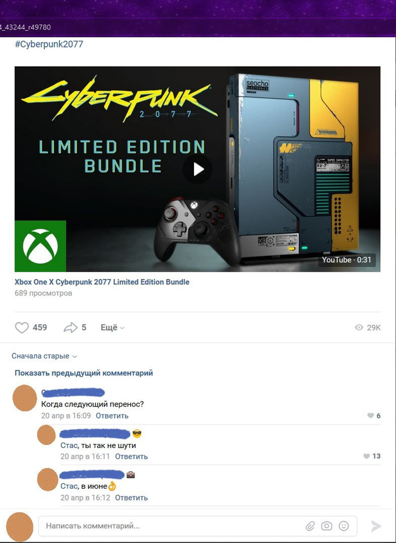Screen dimensions: 396x543
Task: Like the post with 459 likes
Action: [x=22, y=328]
